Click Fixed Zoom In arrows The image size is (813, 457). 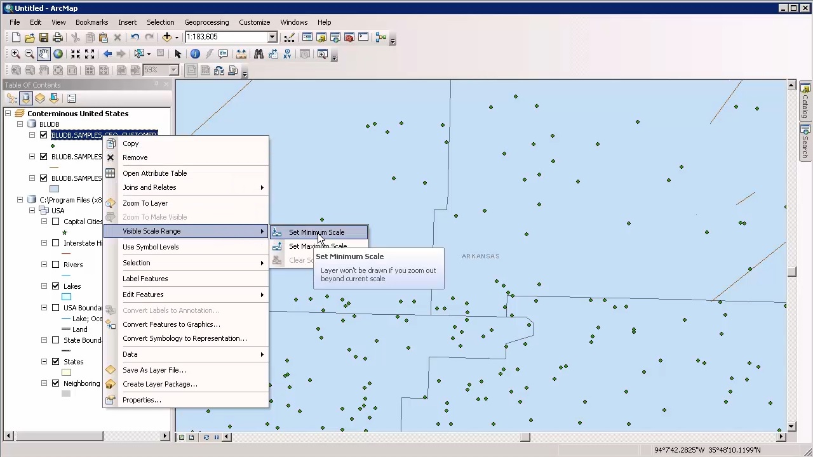76,54
